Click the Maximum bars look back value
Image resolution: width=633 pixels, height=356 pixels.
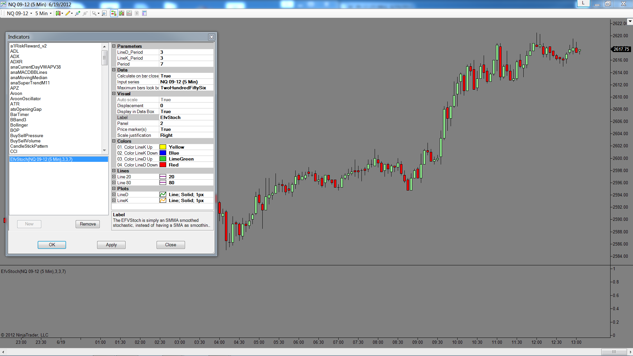(186, 88)
